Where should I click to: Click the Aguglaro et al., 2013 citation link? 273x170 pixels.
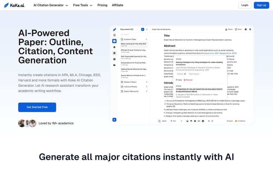pyautogui.click(x=228, y=53)
